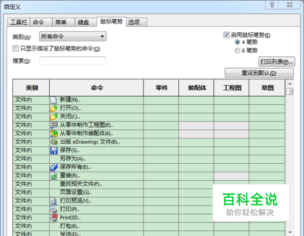The width and height of the screenshot is (304, 236).
Task: Click Reset to Defaults (重设到默认) button
Action: pos(259,73)
